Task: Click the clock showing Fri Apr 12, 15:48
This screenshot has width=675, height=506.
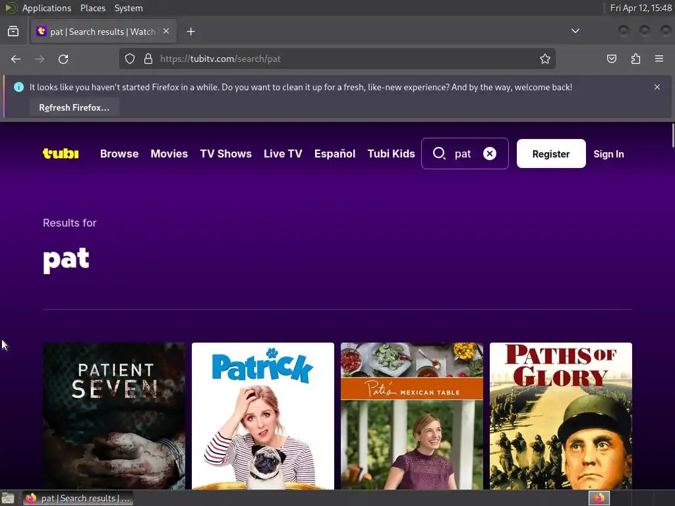Action: [641, 8]
